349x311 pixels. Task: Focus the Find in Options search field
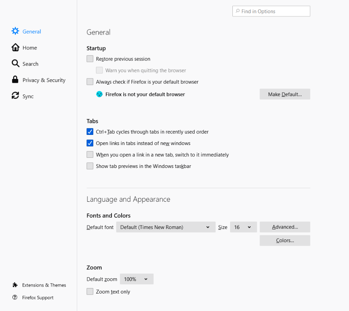tap(274, 11)
